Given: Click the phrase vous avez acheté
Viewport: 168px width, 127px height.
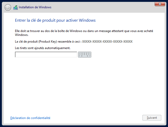Looking at the screenshot, I should pos(141,31).
